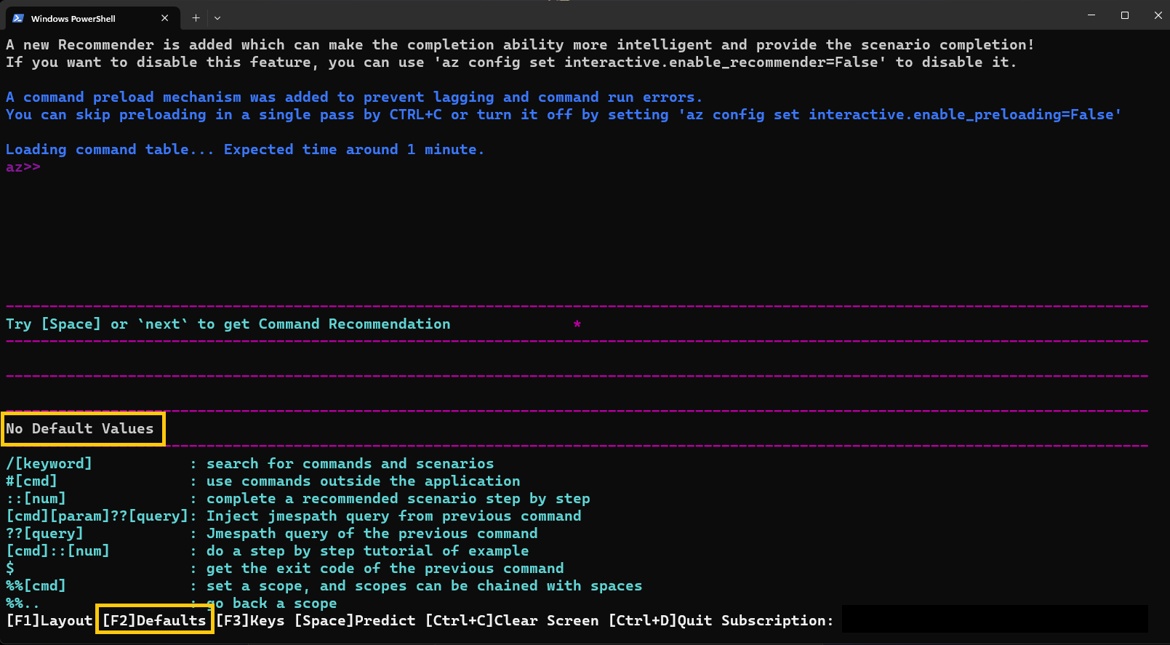Click the No Default Values label
The width and height of the screenshot is (1170, 645).
tap(80, 428)
